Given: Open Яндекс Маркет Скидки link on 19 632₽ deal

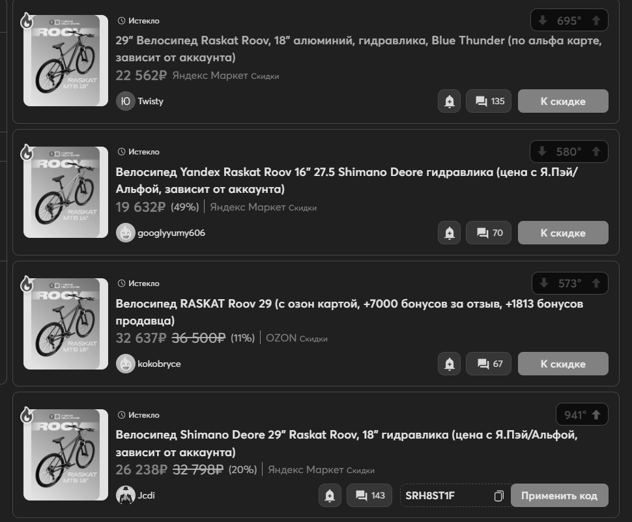Looking at the screenshot, I should (x=263, y=207).
